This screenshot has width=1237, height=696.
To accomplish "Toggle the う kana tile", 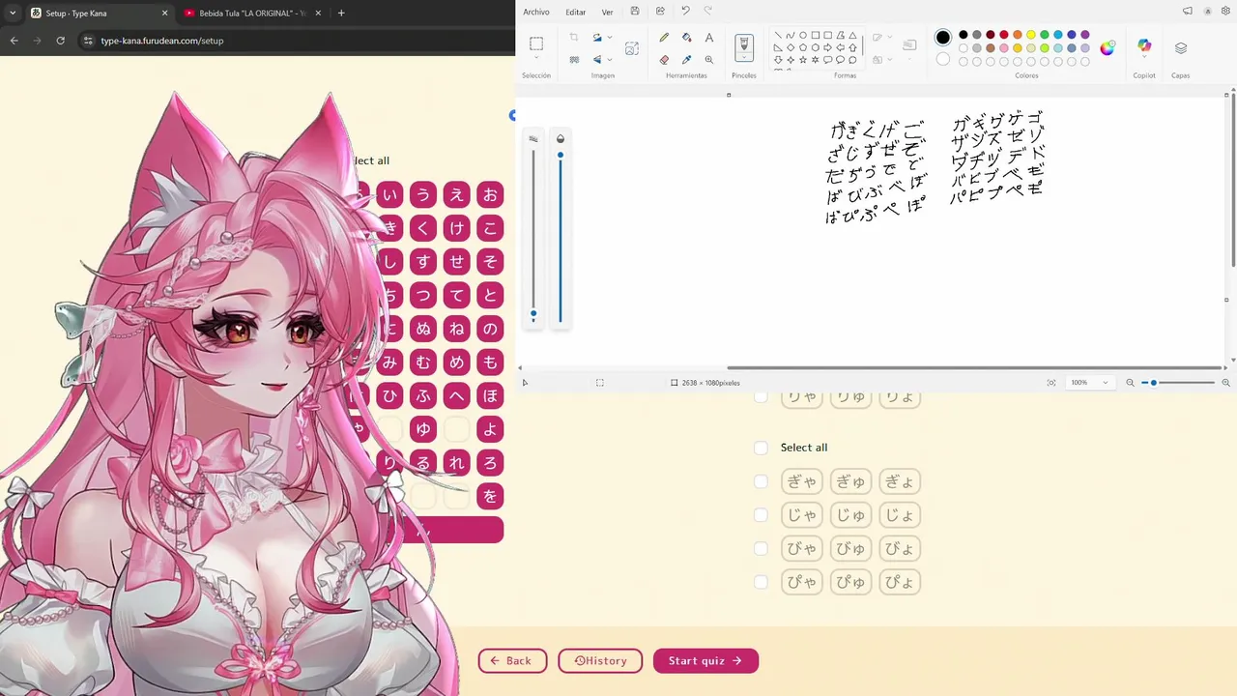I will pos(423,194).
